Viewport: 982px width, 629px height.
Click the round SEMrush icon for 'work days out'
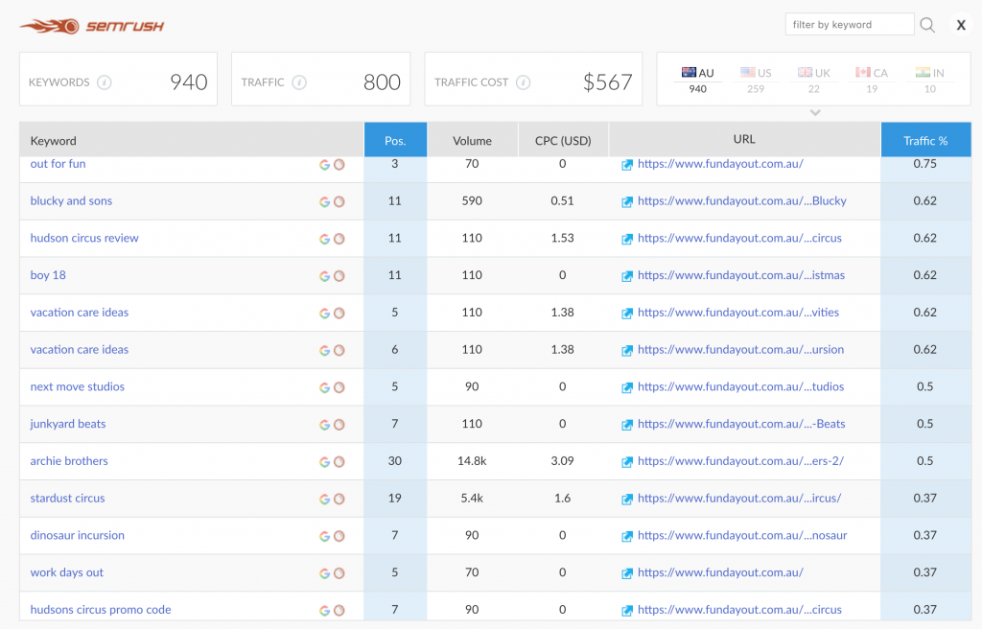coord(339,573)
